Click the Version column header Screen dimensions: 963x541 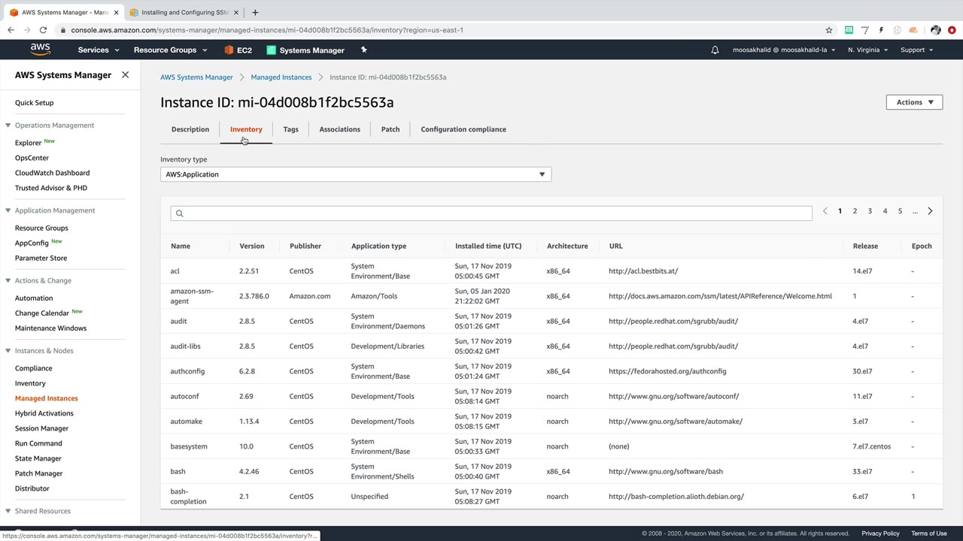coord(252,246)
